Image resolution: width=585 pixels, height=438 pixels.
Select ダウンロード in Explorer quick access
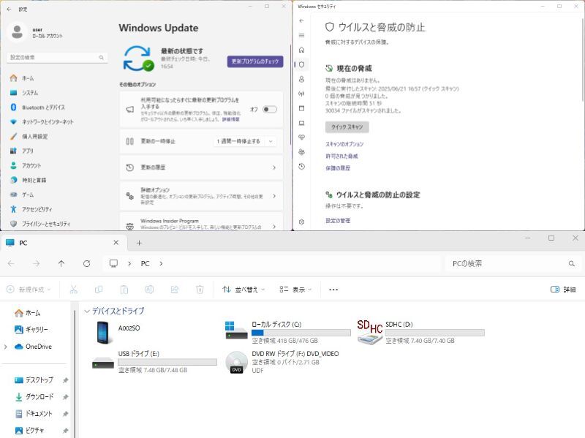coord(34,396)
